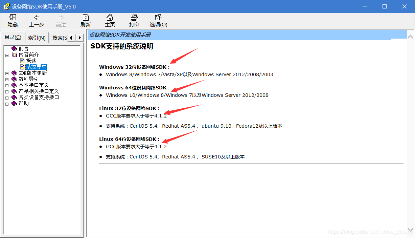Click the book icon beside SDK版本更新
This screenshot has height=238, width=415.
tap(14, 73)
